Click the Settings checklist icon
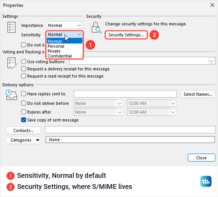This screenshot has height=197, width=218. (11, 27)
